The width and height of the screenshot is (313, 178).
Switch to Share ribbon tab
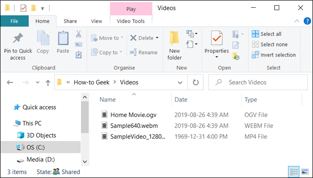pyautogui.click(x=70, y=21)
